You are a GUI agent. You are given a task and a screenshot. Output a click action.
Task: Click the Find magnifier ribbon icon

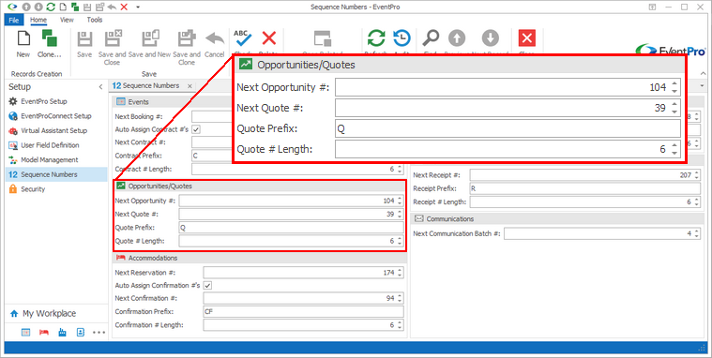click(x=431, y=38)
